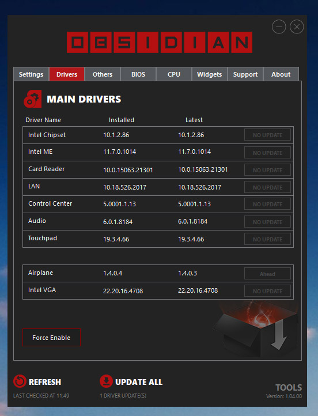Click the Force Enable button

[x=51, y=338]
